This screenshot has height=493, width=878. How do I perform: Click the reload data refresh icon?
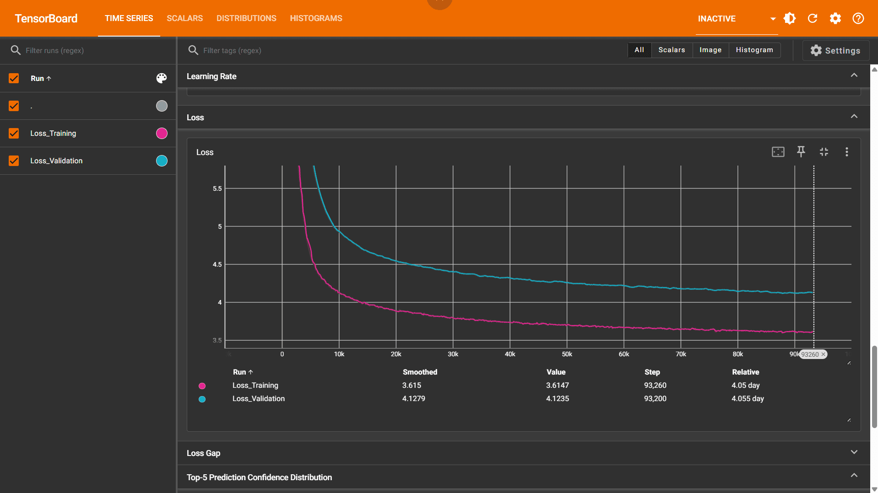point(813,18)
